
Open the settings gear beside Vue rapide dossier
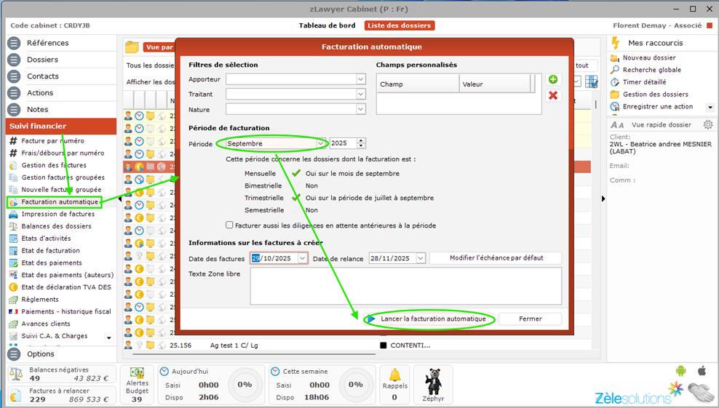click(x=707, y=125)
